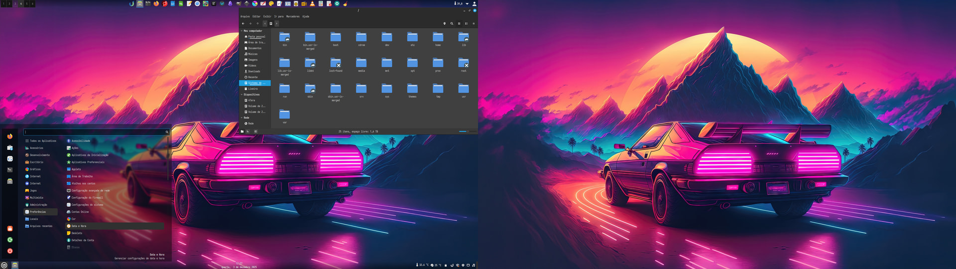956x269 pixels.
Task: Select the Administração category in the menu
Action: [x=38, y=205]
